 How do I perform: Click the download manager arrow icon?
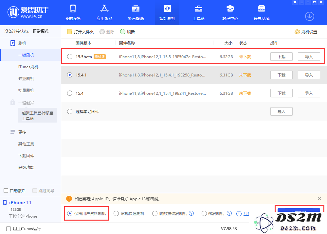tap(309, 16)
